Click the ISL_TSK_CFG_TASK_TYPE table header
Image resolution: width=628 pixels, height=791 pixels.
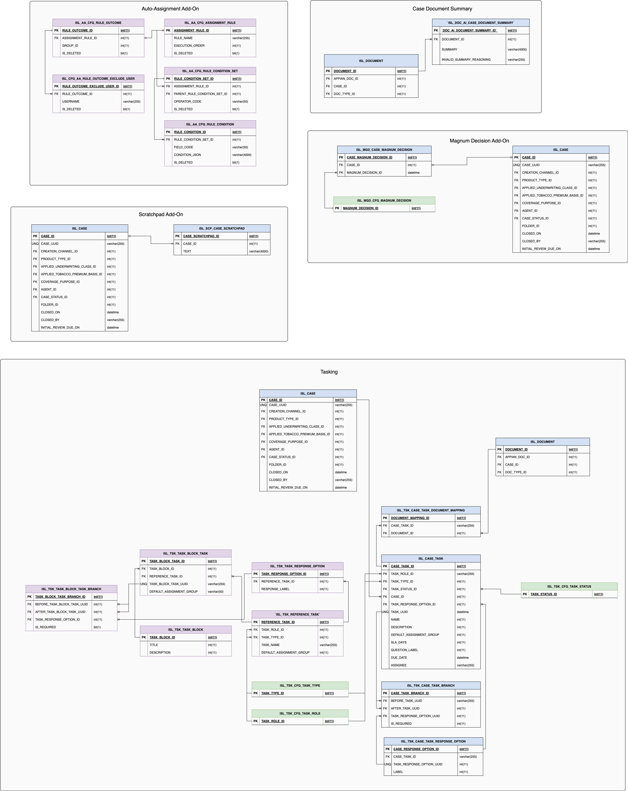pos(300,686)
